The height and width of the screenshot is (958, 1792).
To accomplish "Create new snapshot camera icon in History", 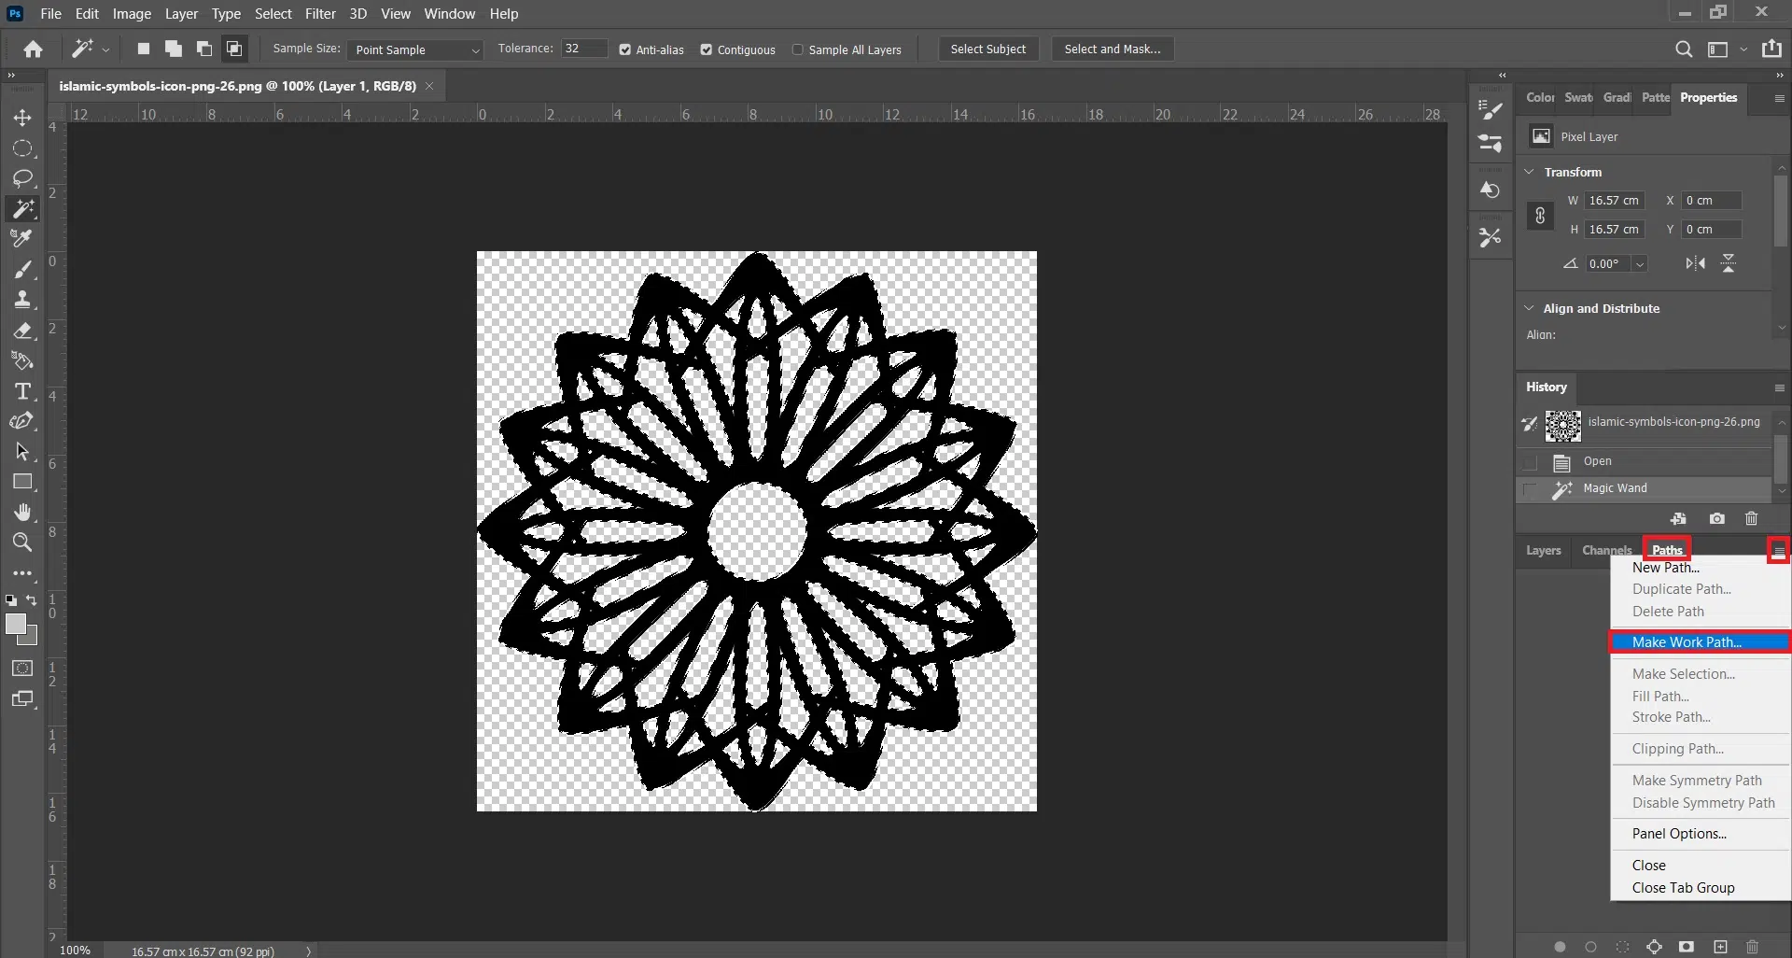I will (1716, 519).
